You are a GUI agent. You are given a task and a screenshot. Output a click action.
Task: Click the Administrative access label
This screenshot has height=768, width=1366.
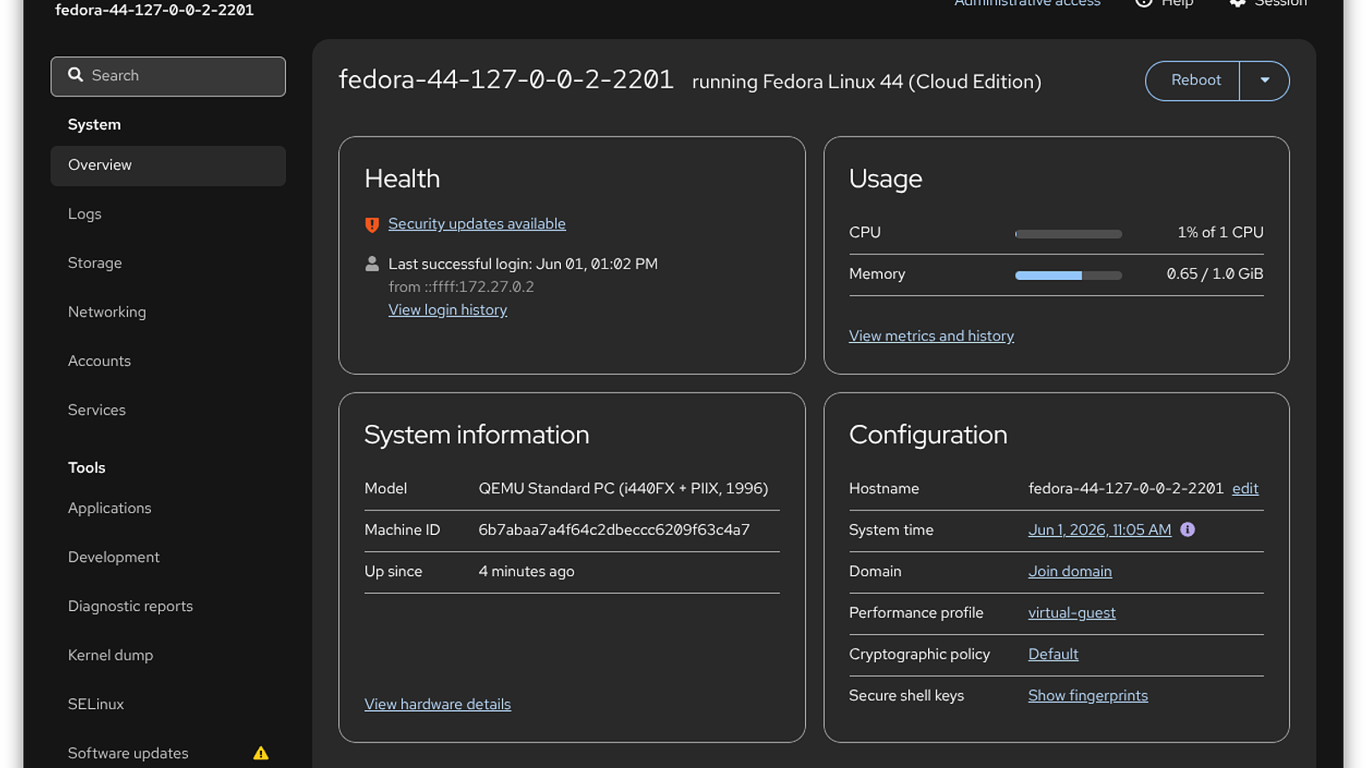click(1027, 3)
